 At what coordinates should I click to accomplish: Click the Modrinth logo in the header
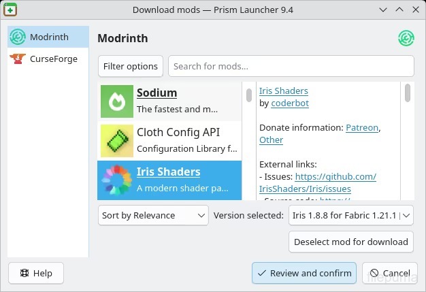406,39
